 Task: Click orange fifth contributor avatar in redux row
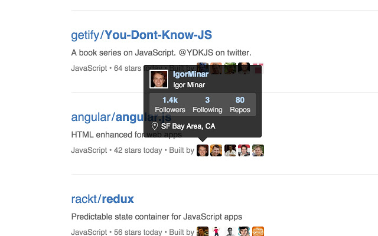258,231
